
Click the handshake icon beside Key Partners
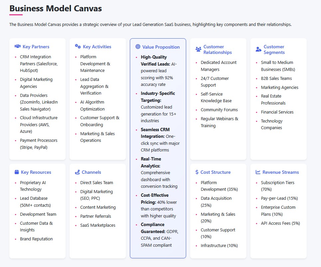click(18, 47)
